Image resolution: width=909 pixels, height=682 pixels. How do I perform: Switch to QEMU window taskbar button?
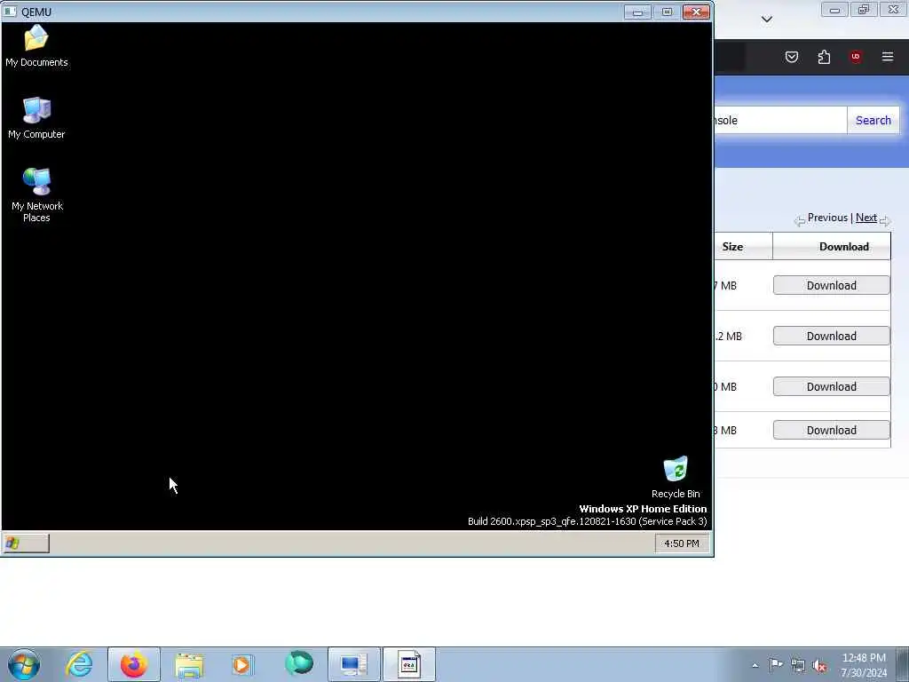click(353, 664)
